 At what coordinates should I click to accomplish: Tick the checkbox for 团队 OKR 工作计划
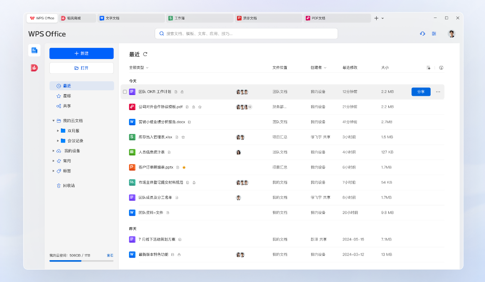coord(125,92)
